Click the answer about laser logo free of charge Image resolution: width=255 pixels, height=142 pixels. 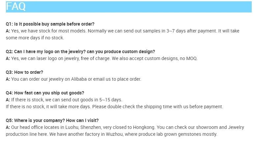point(102,58)
